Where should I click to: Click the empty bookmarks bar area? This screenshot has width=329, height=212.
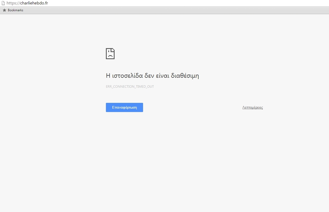click(164, 10)
